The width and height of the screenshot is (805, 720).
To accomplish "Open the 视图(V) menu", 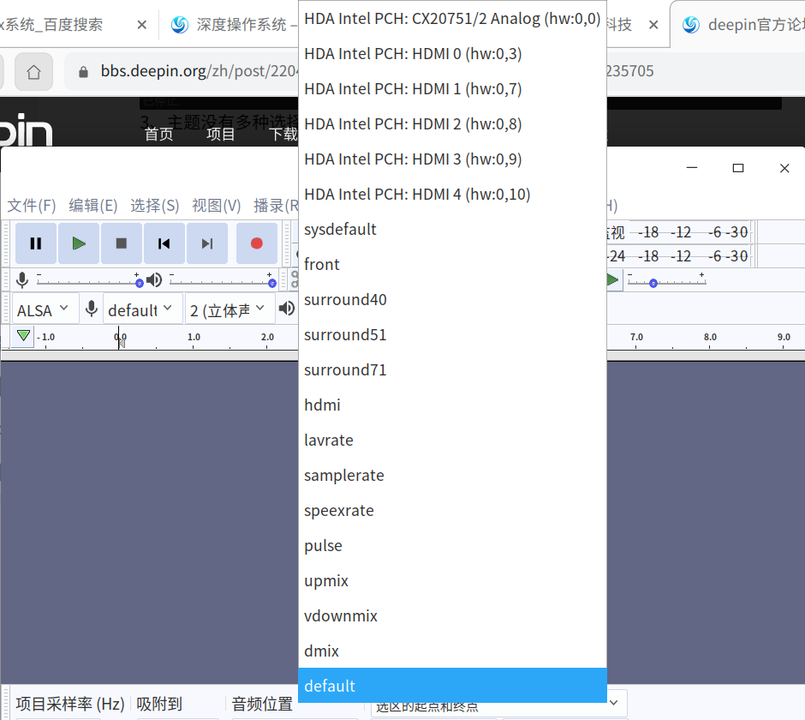I will [x=217, y=206].
